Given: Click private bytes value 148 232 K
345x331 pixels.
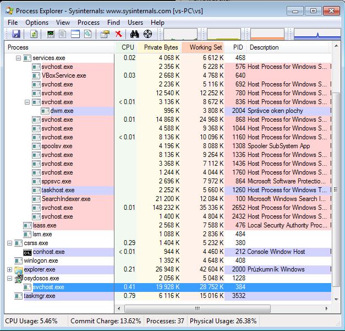Looking at the screenshot, I should tap(166, 208).
